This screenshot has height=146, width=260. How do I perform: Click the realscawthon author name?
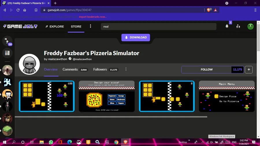tap(57, 59)
